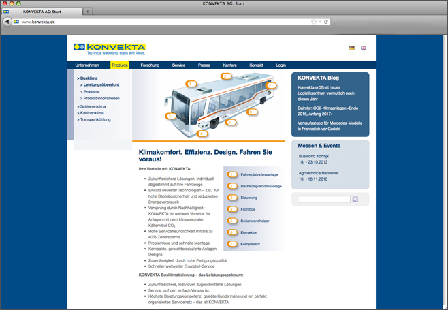This screenshot has height=310, width=448.
Task: Click the KONVEKTA Blog heading
Action: tap(318, 78)
